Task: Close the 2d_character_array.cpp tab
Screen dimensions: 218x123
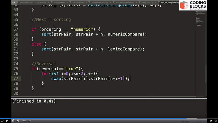Action: (x=110, y=3)
